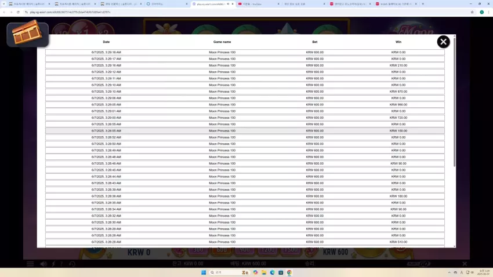
Task: Click the Bet column header
Action: point(315,42)
